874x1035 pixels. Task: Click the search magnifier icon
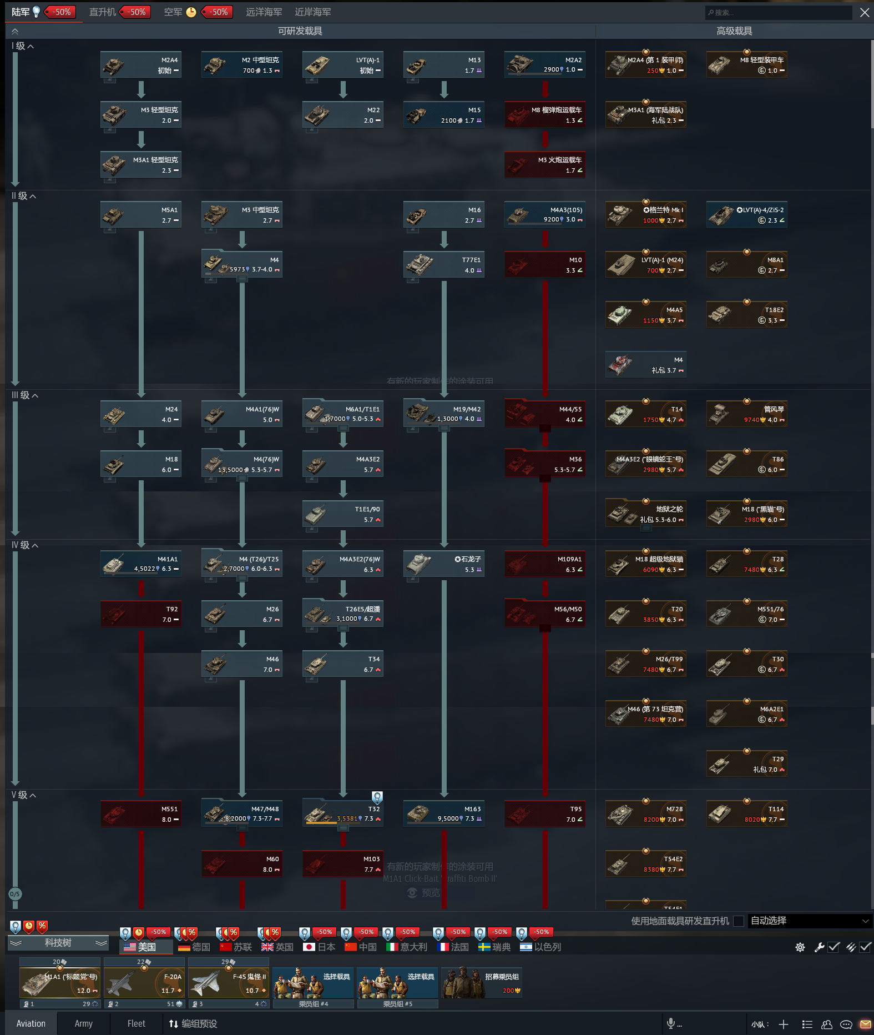pos(711,12)
